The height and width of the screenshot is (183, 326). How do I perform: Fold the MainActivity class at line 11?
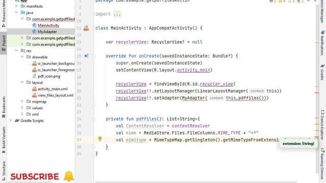tap(94, 28)
